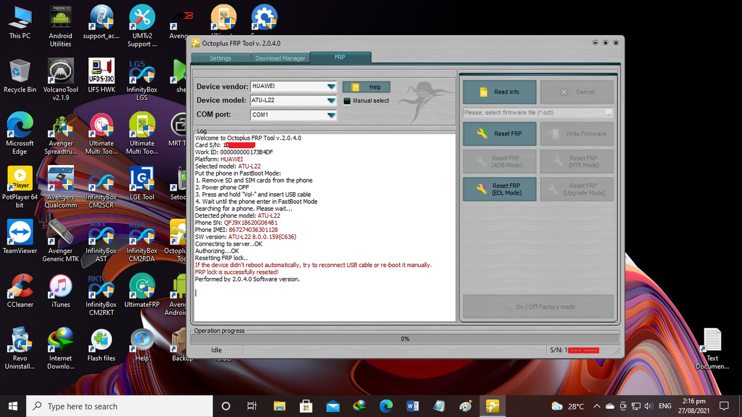Open the Download Manager tab
This screenshot has width=742, height=417.
pyautogui.click(x=281, y=58)
